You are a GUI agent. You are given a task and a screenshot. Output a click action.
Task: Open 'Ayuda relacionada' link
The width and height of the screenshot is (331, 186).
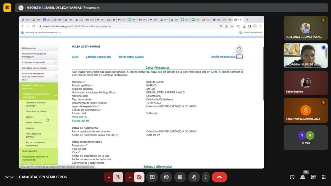click(x=223, y=56)
